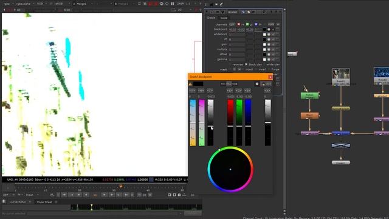Screen dimensions: 389x219
Task: Click the hue color wheel in picker
Action: tap(230, 169)
